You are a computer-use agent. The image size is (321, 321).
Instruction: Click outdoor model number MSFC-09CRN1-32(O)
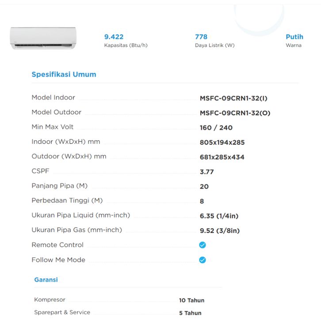[235, 113]
